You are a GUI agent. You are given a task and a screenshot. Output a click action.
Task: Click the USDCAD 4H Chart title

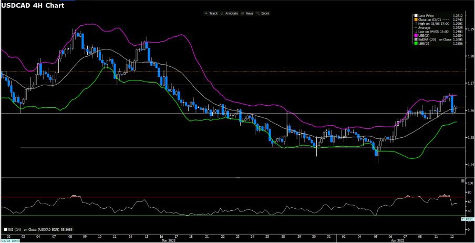click(33, 5)
